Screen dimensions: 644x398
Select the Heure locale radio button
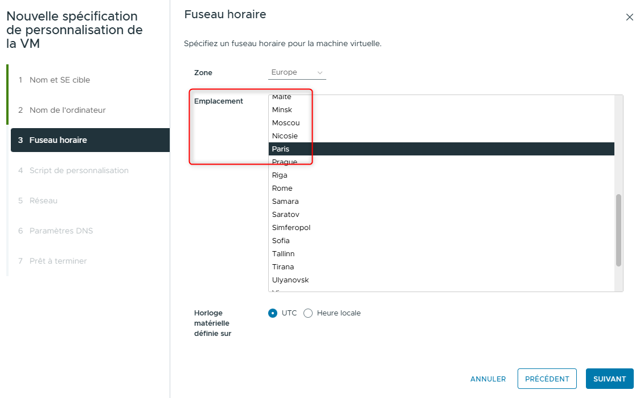coord(309,313)
